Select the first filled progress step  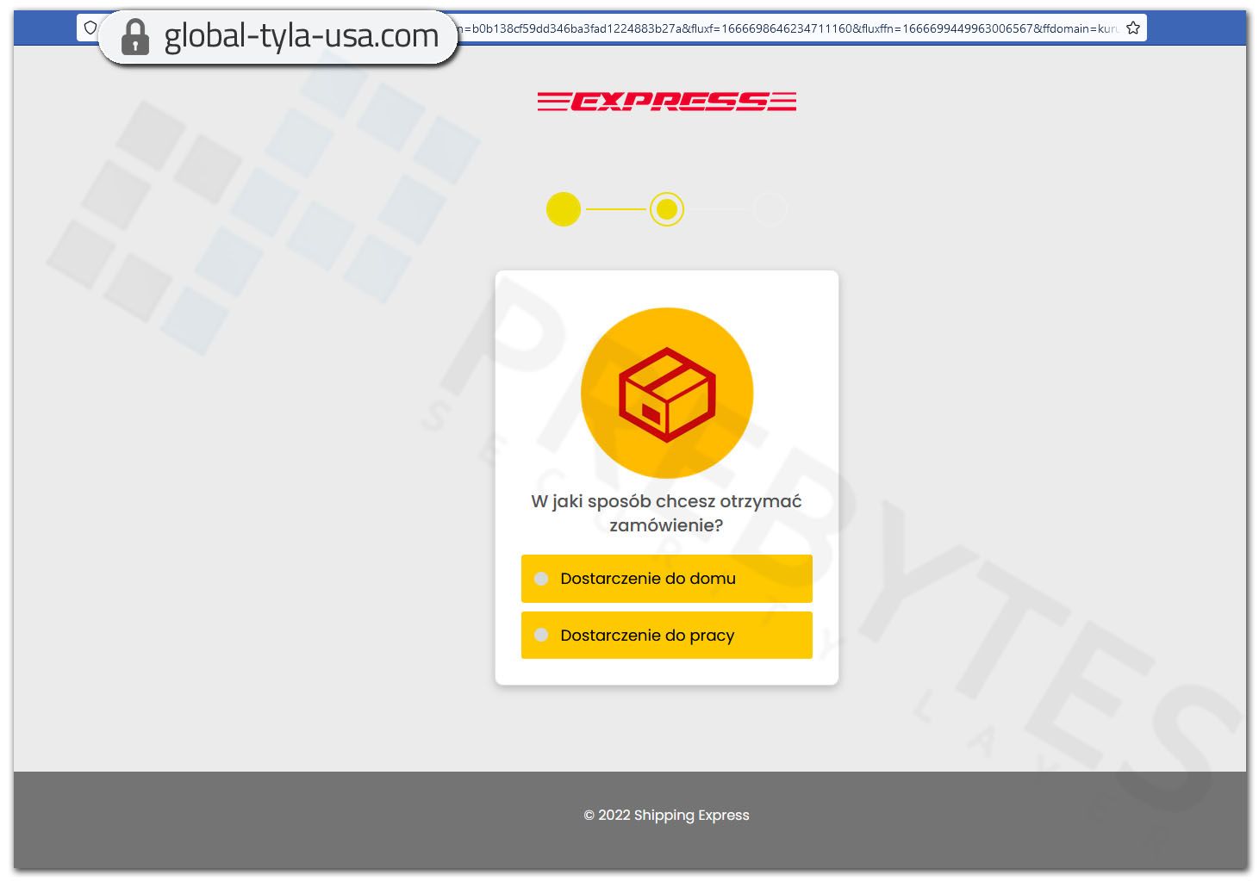(564, 209)
